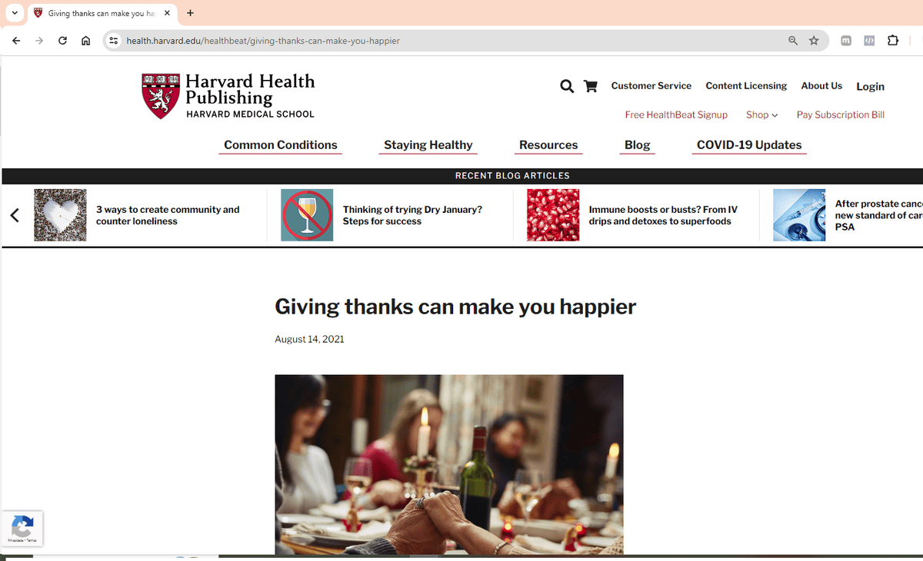The height and width of the screenshot is (561, 923).
Task: Open the Staying Healthy menu
Action: [428, 145]
